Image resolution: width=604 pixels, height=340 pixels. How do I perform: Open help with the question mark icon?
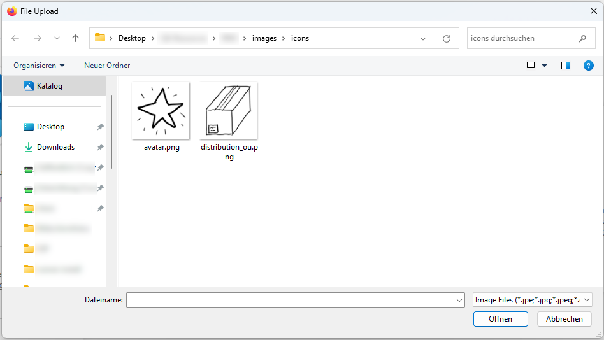pos(589,66)
